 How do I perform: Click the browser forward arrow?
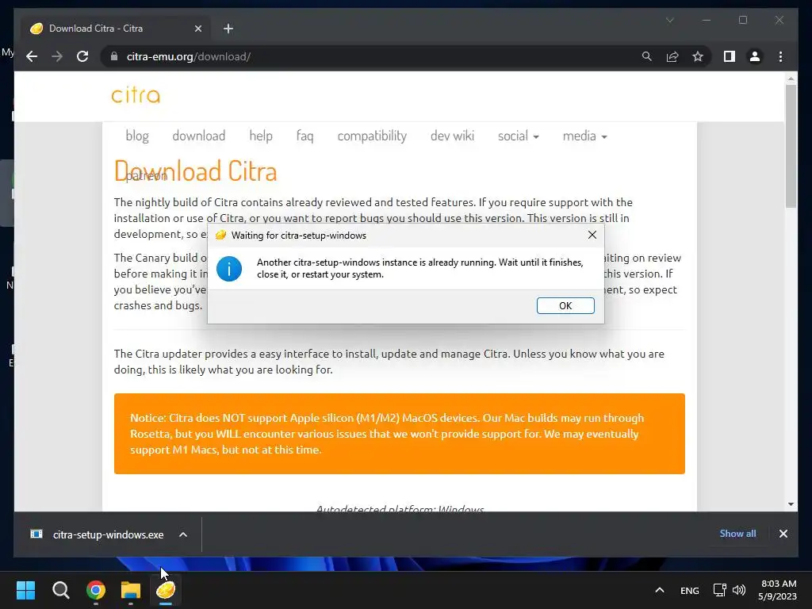pyautogui.click(x=57, y=56)
